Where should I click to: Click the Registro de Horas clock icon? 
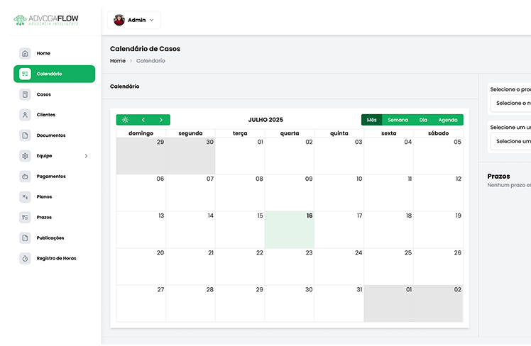[x=25, y=259]
